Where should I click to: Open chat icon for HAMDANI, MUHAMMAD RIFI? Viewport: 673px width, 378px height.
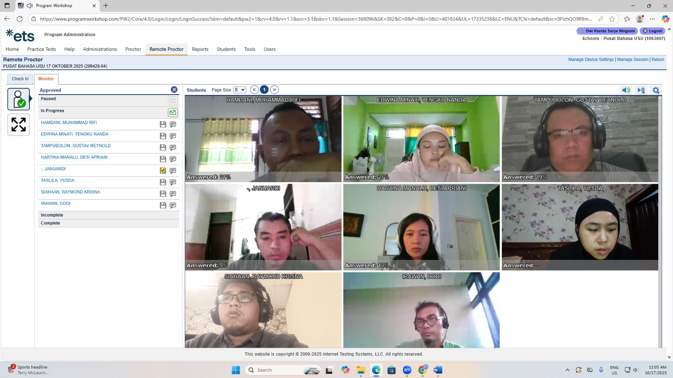(173, 124)
